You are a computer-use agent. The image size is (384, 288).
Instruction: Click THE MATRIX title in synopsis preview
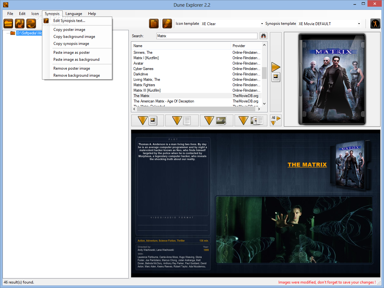coord(307,165)
